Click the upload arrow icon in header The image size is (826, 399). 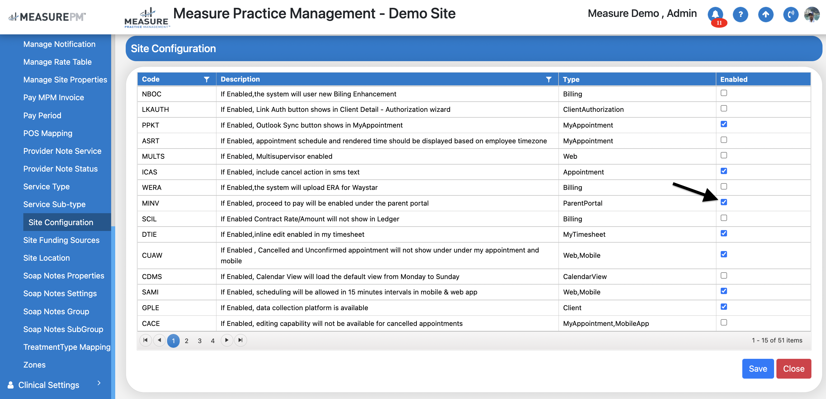(x=765, y=14)
